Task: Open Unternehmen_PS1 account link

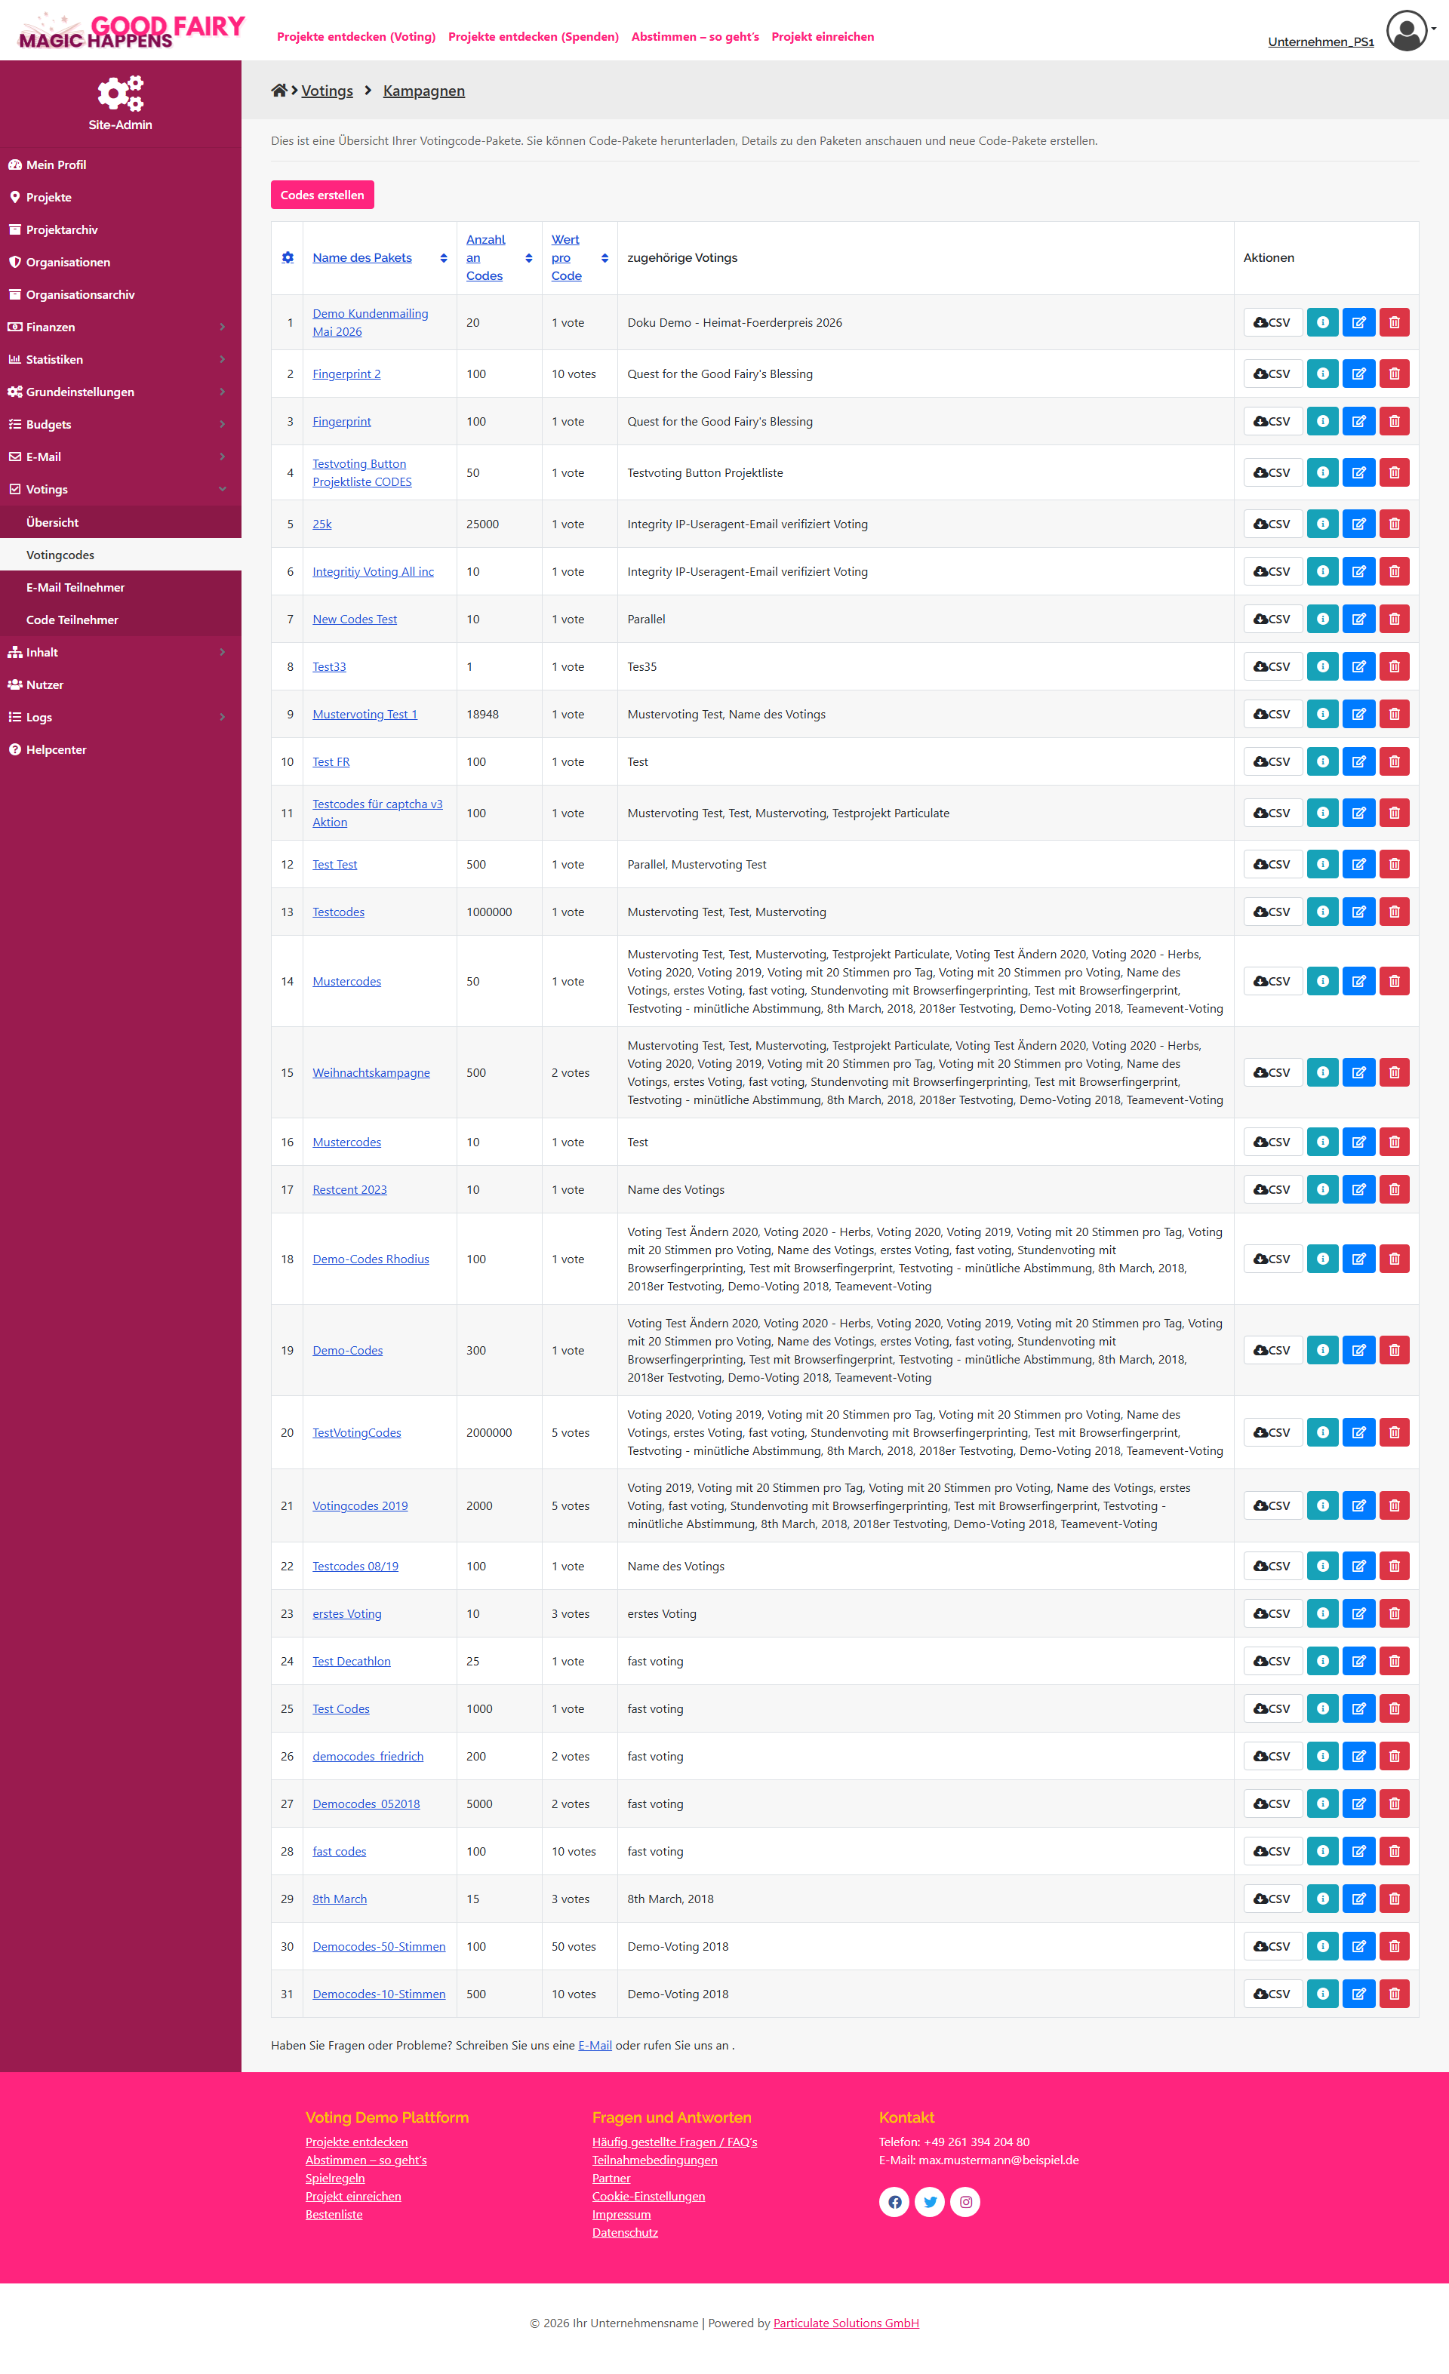Action: click(x=1320, y=42)
